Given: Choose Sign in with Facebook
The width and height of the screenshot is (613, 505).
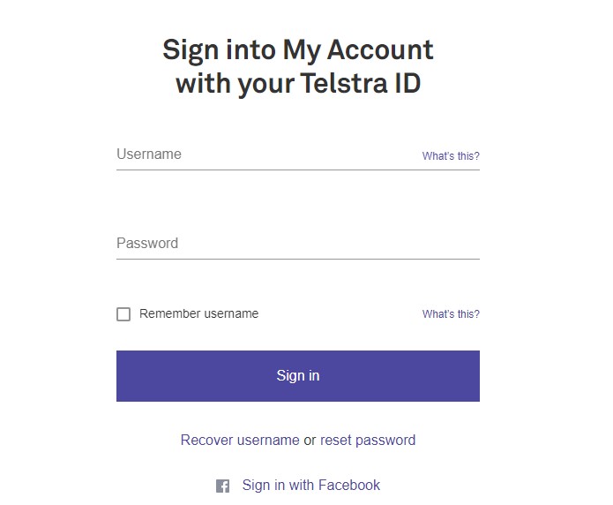Looking at the screenshot, I should tap(310, 485).
